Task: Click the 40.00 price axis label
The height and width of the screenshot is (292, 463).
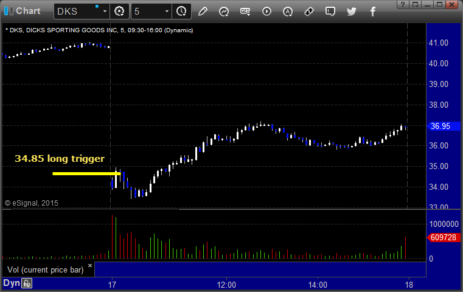Action: point(439,63)
